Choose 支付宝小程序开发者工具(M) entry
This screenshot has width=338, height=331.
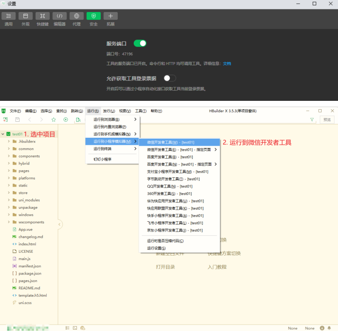point(179,171)
